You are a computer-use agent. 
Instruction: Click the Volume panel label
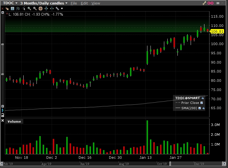[14, 122]
